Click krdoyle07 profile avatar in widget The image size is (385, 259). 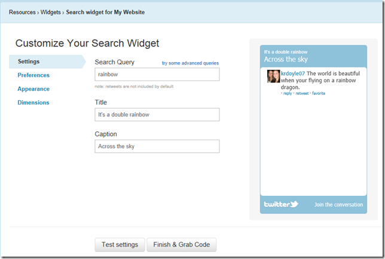tap(274, 76)
